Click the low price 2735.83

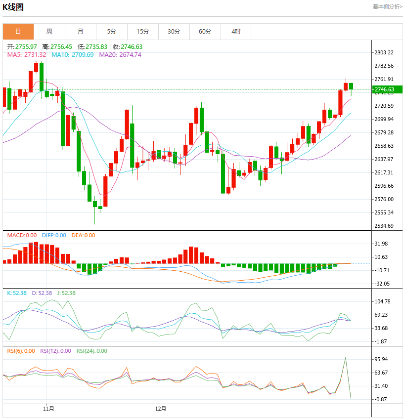[96, 46]
